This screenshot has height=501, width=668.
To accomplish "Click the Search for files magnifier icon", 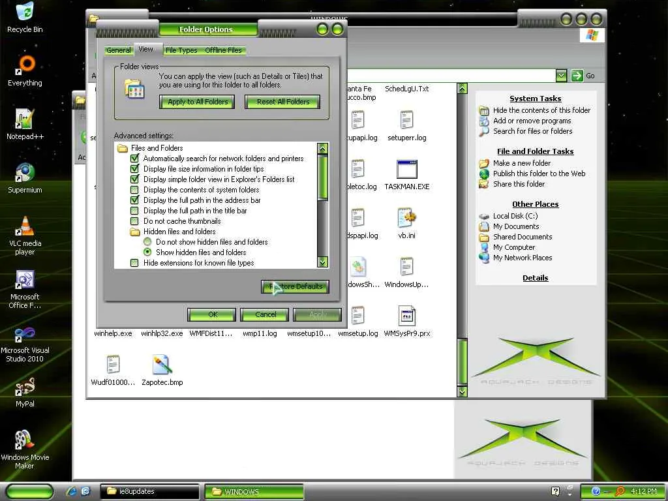I will (484, 131).
